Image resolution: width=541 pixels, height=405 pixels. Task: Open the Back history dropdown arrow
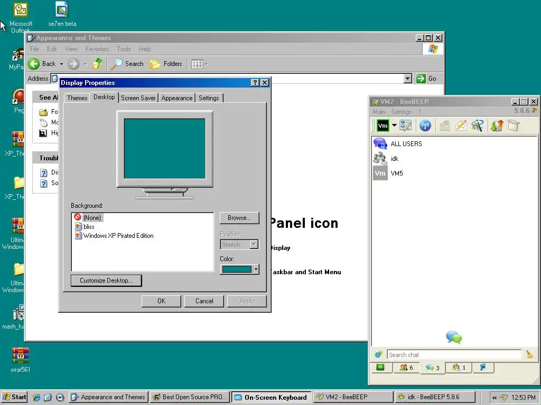pos(61,64)
